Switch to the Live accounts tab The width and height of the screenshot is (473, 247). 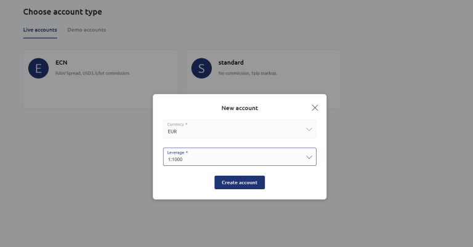pos(40,30)
